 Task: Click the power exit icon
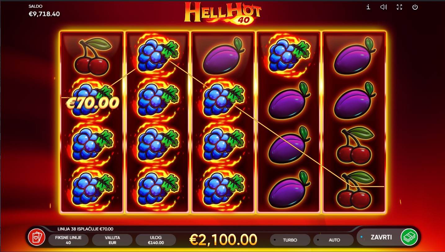(415, 7)
